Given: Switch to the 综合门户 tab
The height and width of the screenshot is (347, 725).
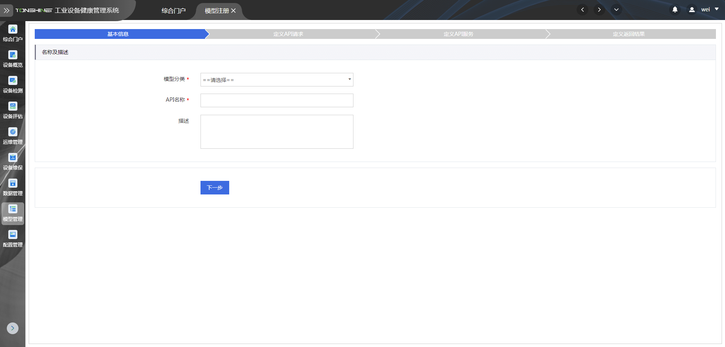Looking at the screenshot, I should pos(173,11).
